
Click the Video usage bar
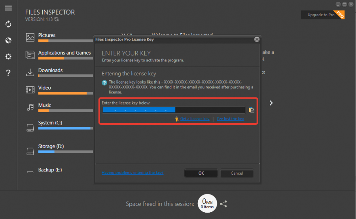[66, 93]
